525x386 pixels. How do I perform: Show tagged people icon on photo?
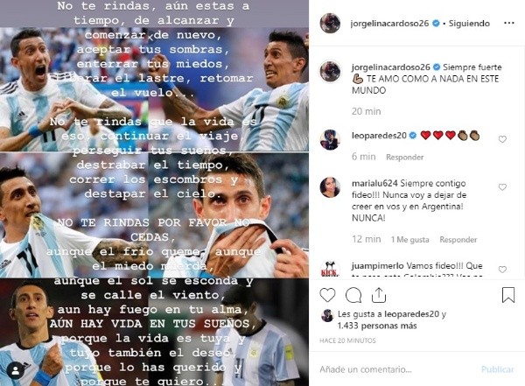pyautogui.click(x=16, y=370)
